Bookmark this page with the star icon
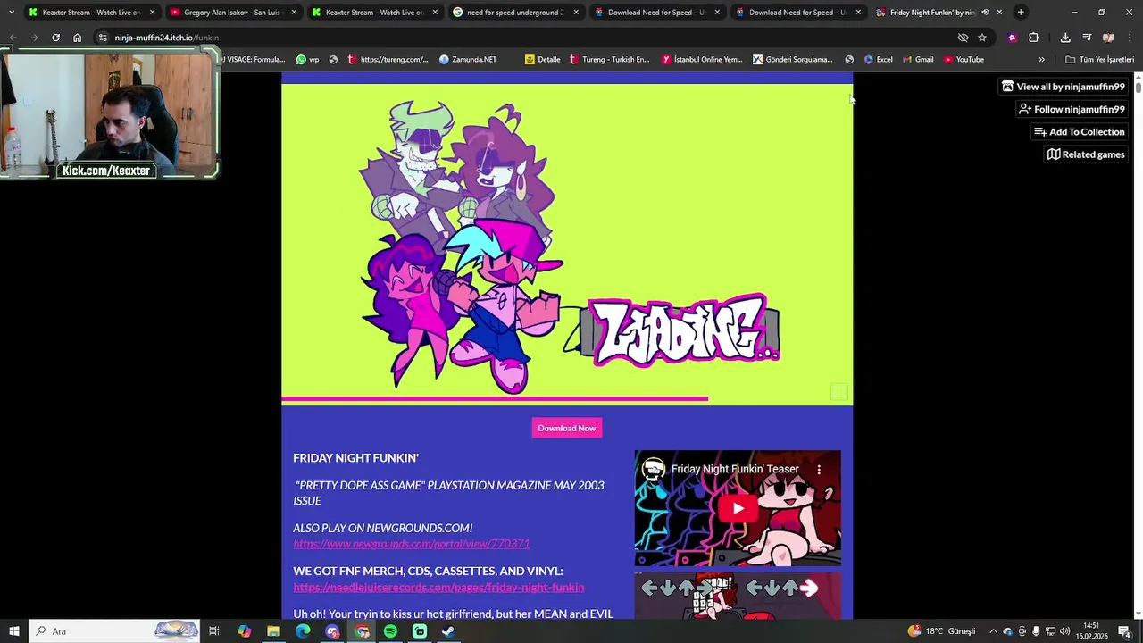 982,38
